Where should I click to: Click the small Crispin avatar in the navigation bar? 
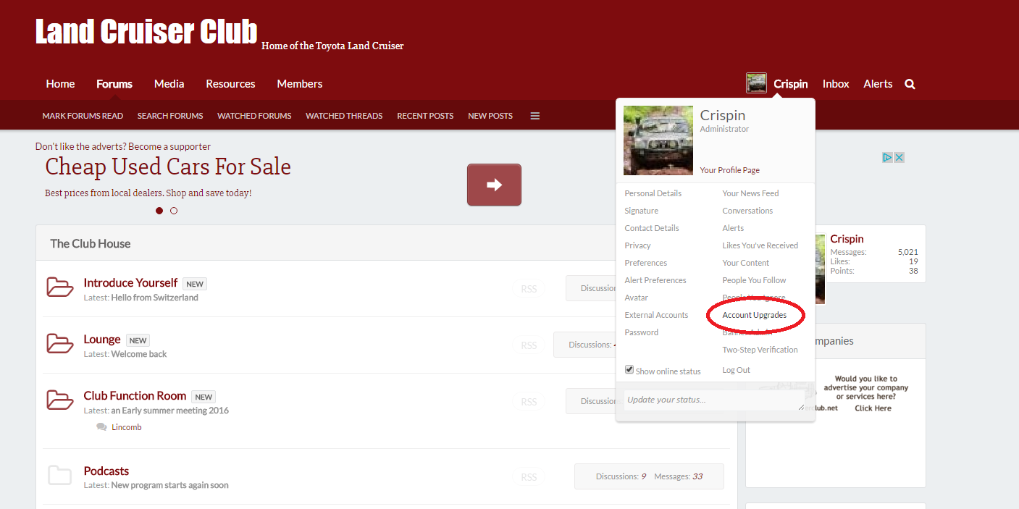click(756, 83)
